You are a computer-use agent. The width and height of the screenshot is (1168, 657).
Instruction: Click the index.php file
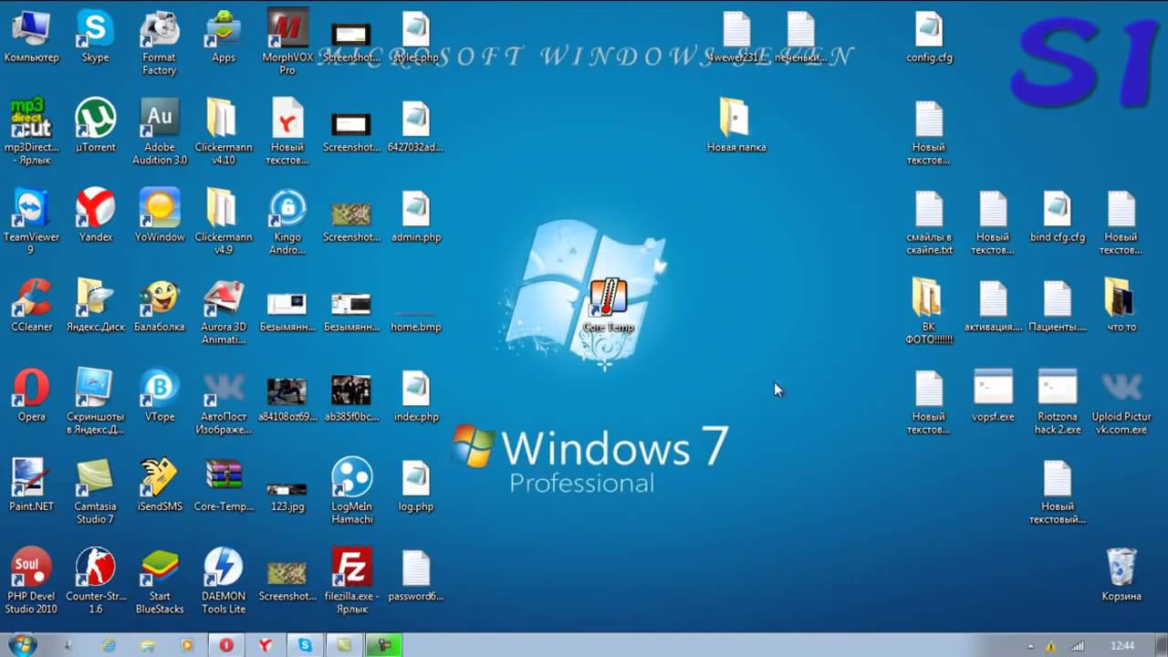tap(416, 394)
